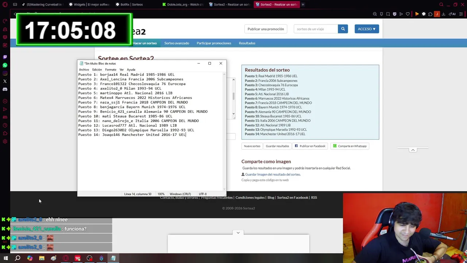Click the ad blocker shield icon
The width and height of the screenshot is (467, 263).
click(394, 14)
